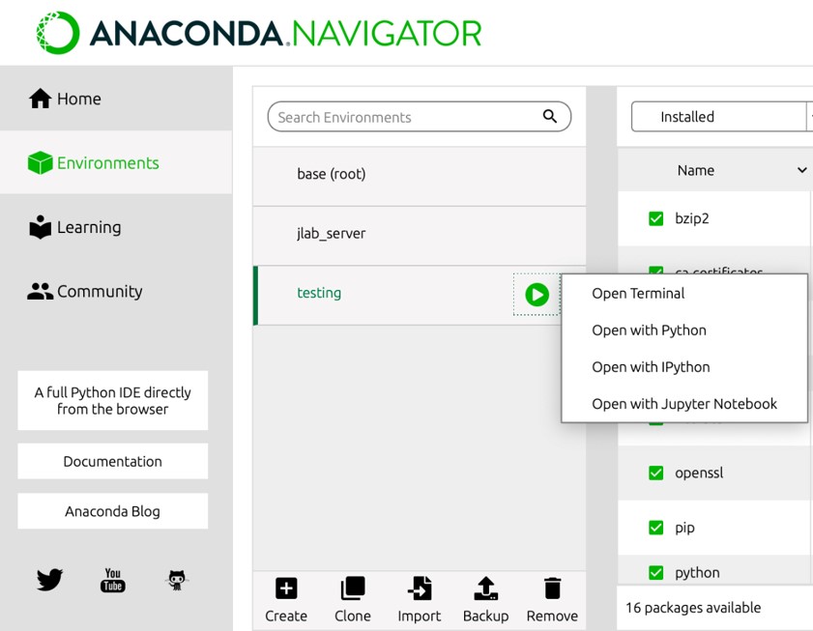Open the Home section house icon

point(40,98)
